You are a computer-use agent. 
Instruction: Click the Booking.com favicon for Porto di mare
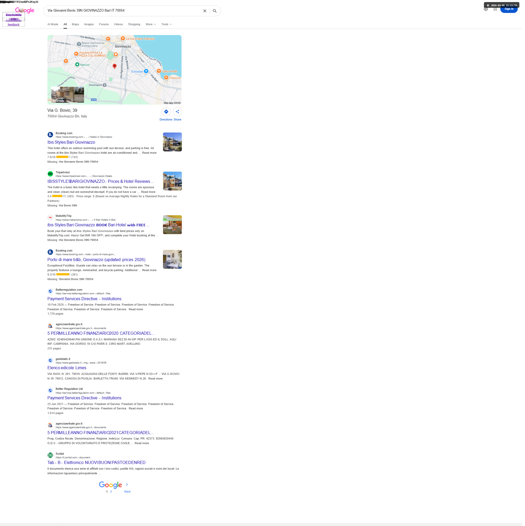51,253
